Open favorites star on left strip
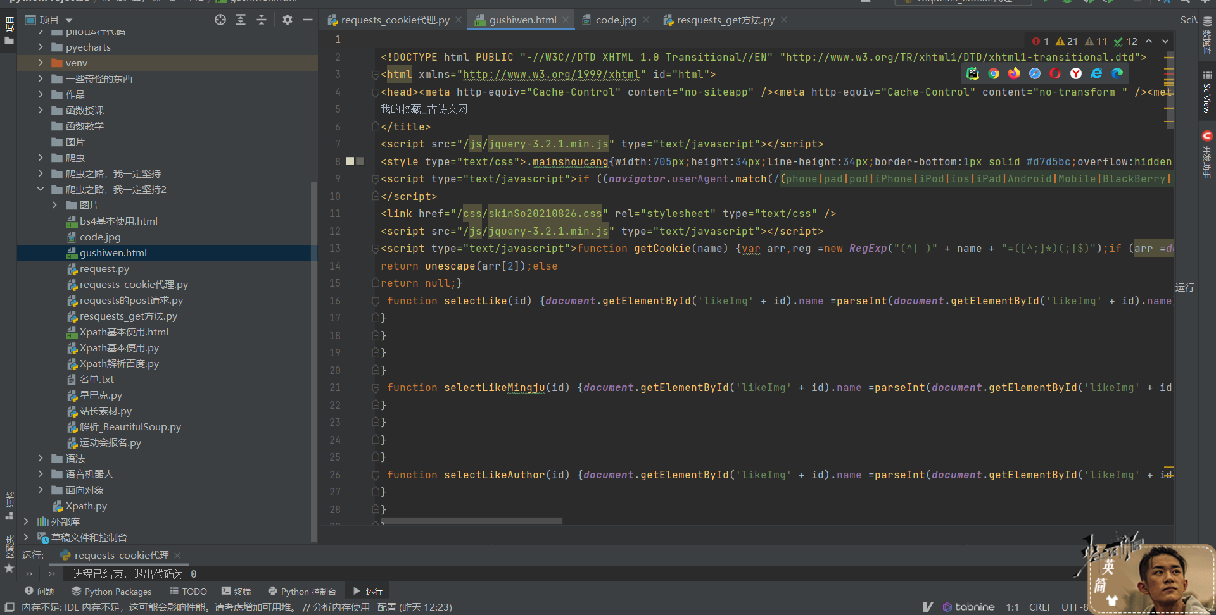Screen dimensions: 1216x615 pos(9,568)
